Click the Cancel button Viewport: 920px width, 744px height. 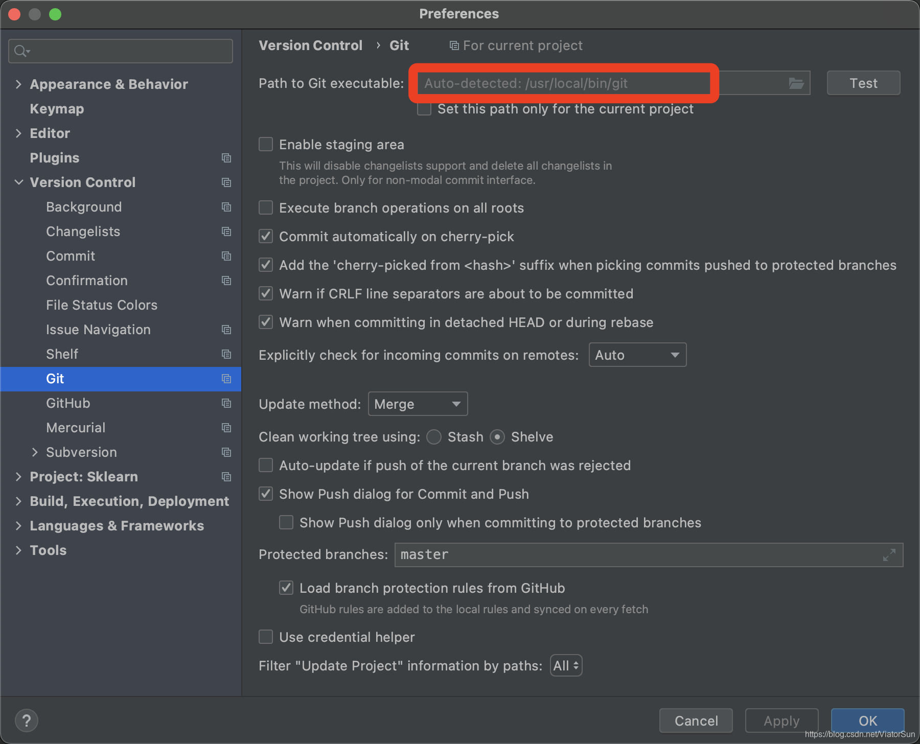click(x=696, y=720)
